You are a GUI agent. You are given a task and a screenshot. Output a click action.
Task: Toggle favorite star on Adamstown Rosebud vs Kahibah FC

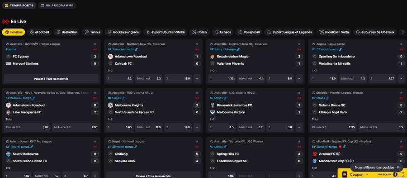[x=197, y=44]
